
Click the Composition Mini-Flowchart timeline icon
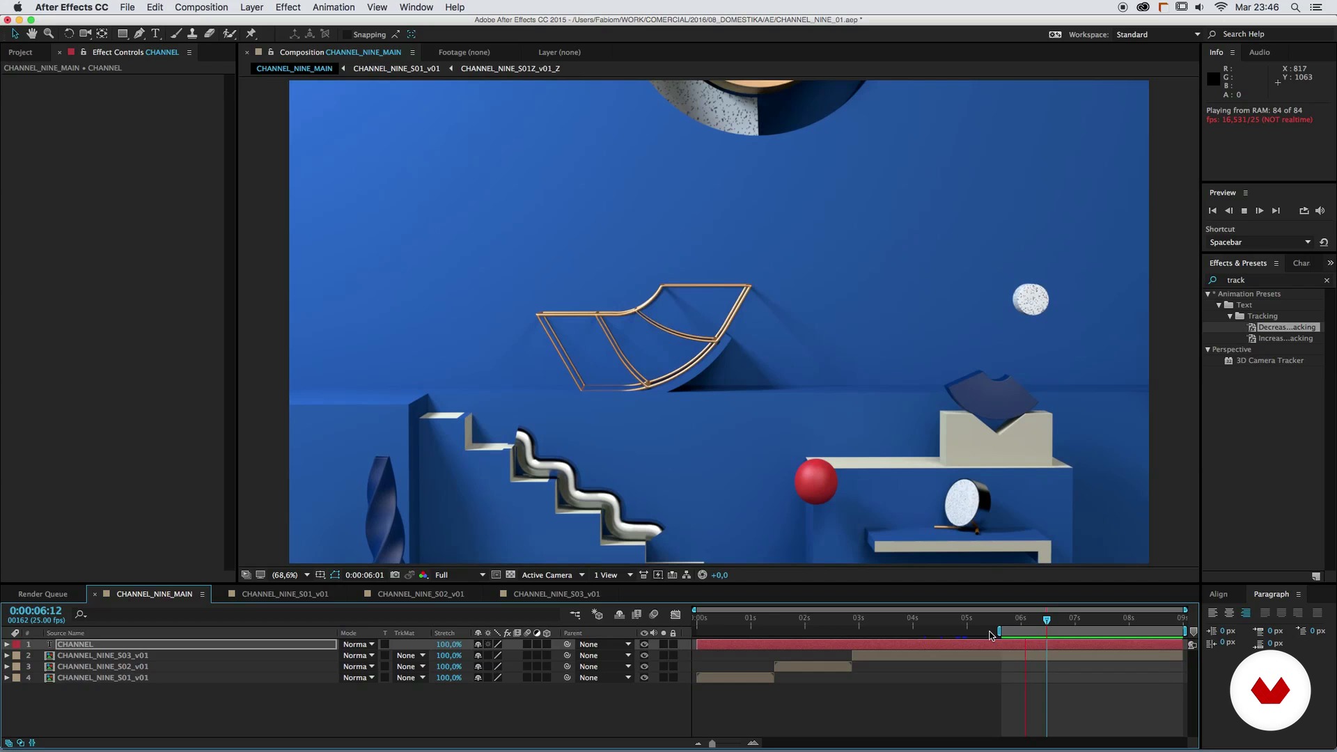(575, 614)
